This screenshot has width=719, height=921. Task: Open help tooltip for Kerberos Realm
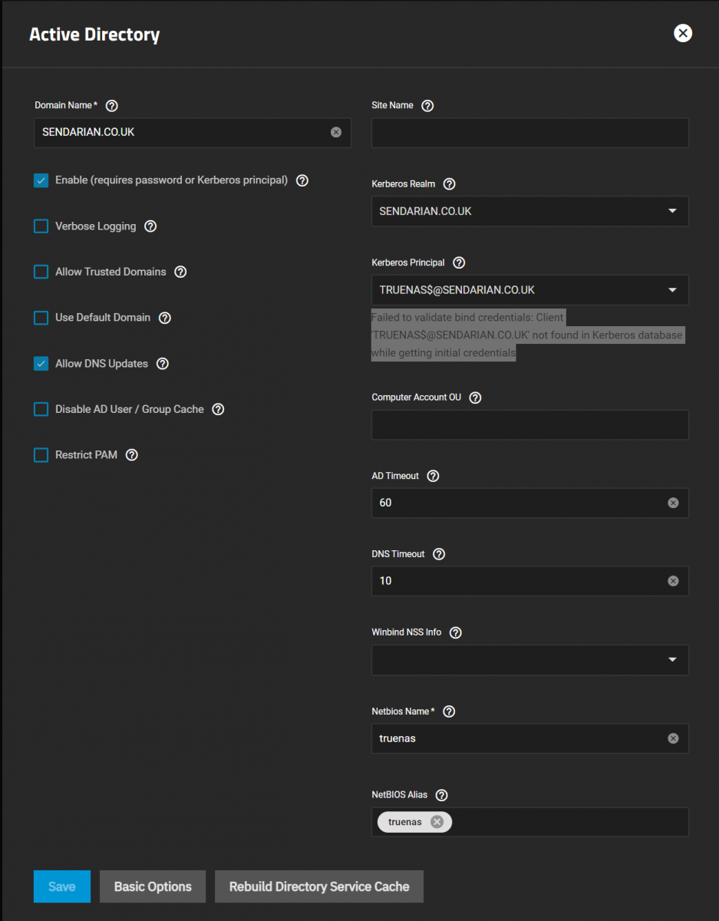[450, 184]
